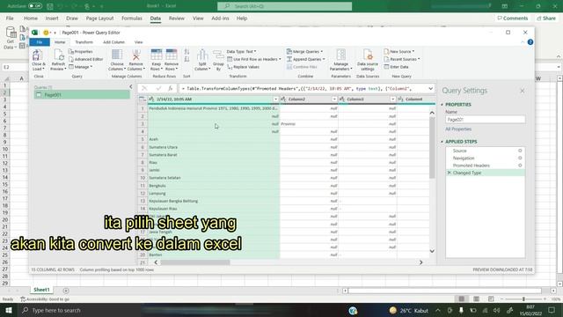Click the Excel zoom slider

point(523,299)
